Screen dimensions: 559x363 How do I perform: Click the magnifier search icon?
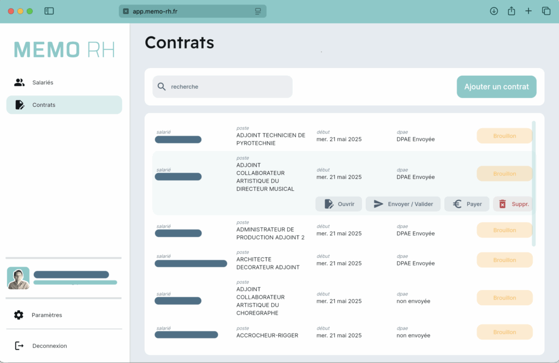tap(162, 87)
